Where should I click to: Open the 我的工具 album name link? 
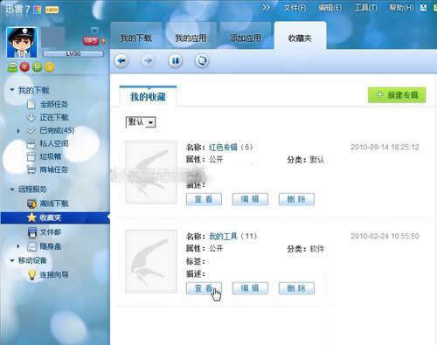click(x=223, y=236)
